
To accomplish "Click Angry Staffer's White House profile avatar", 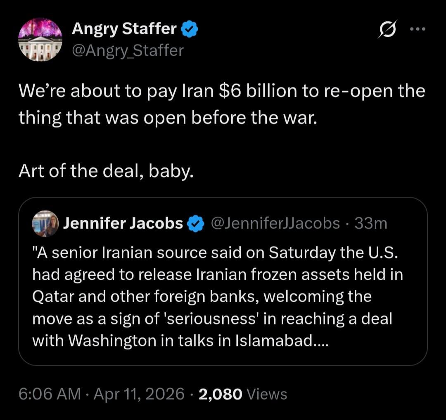I will [40, 40].
